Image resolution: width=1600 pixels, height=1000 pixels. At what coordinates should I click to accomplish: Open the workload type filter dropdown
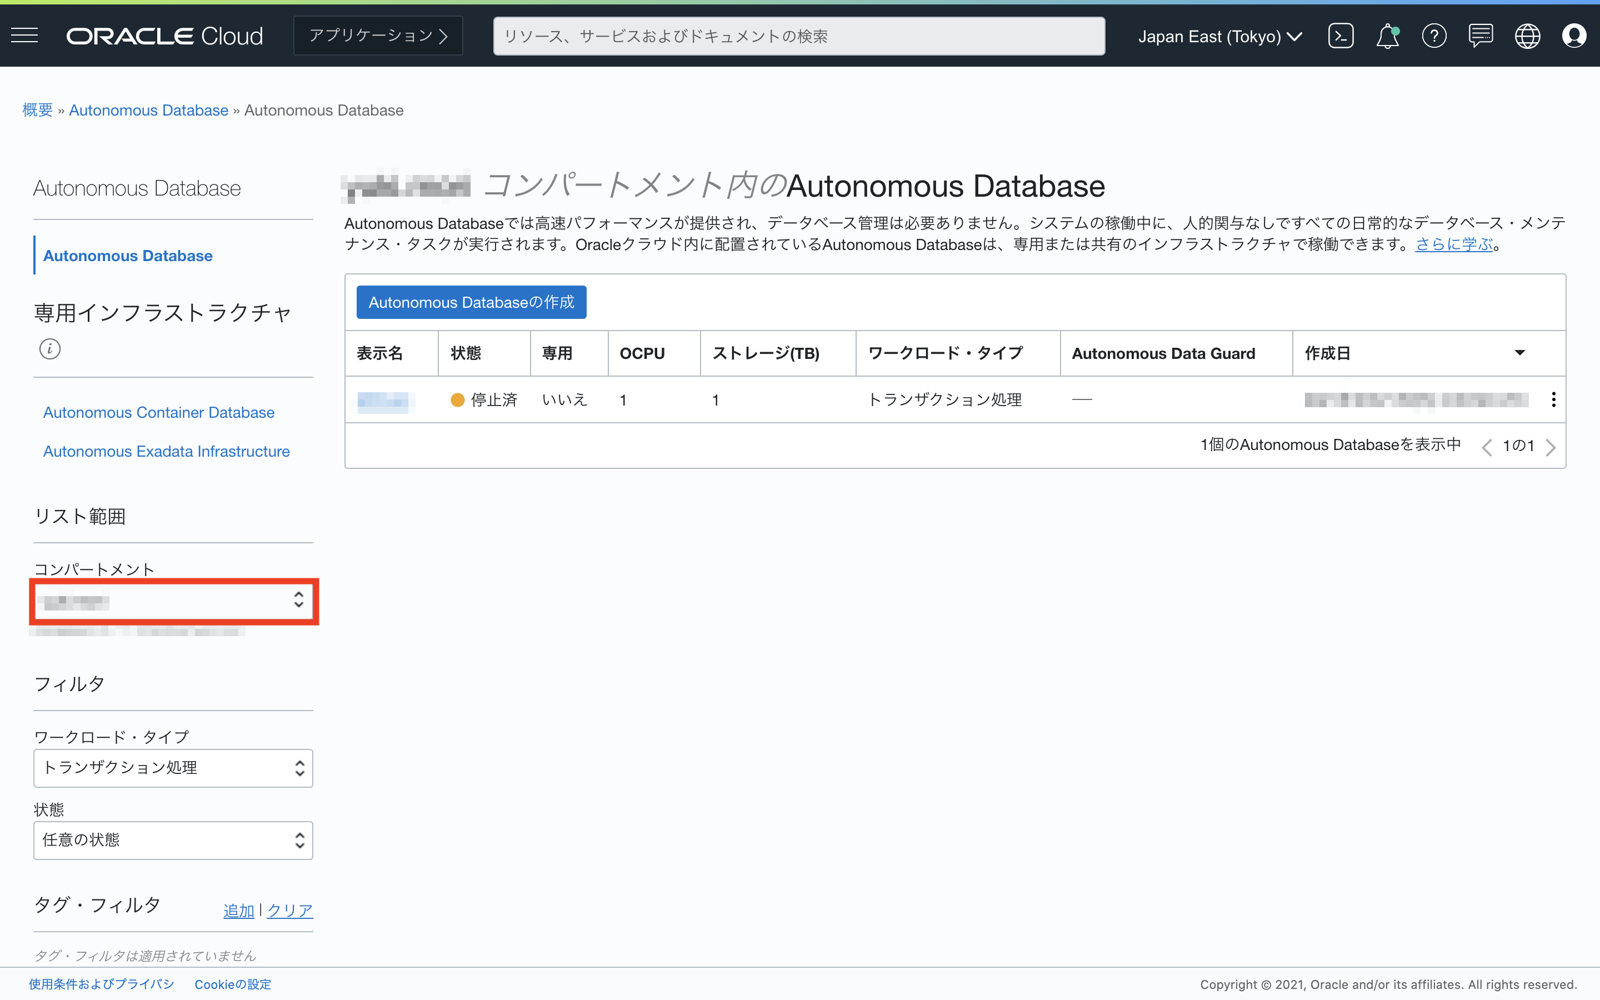(173, 768)
